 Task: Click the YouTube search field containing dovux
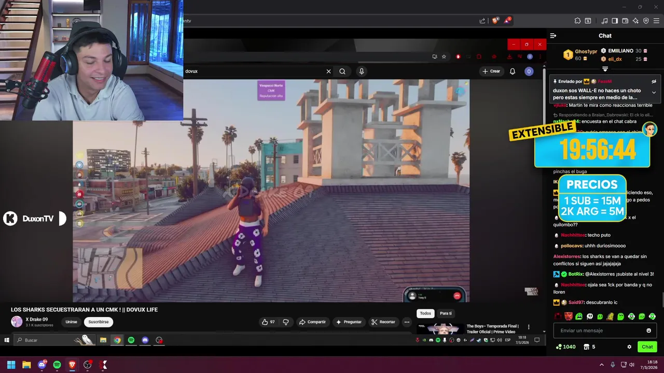pos(254,71)
